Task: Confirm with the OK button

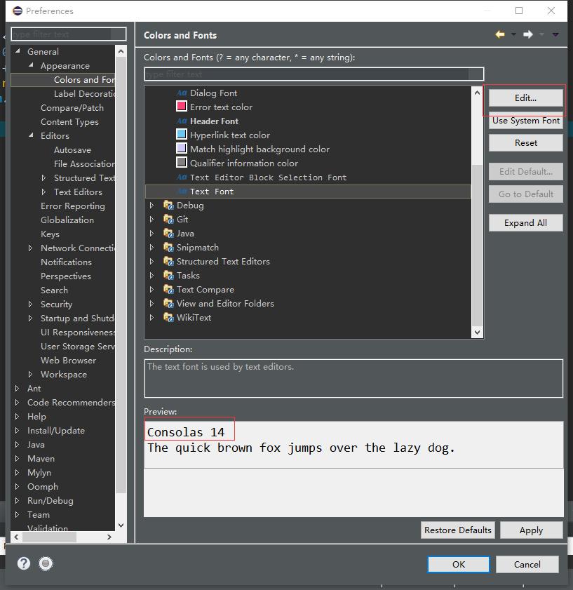Action: pyautogui.click(x=459, y=564)
